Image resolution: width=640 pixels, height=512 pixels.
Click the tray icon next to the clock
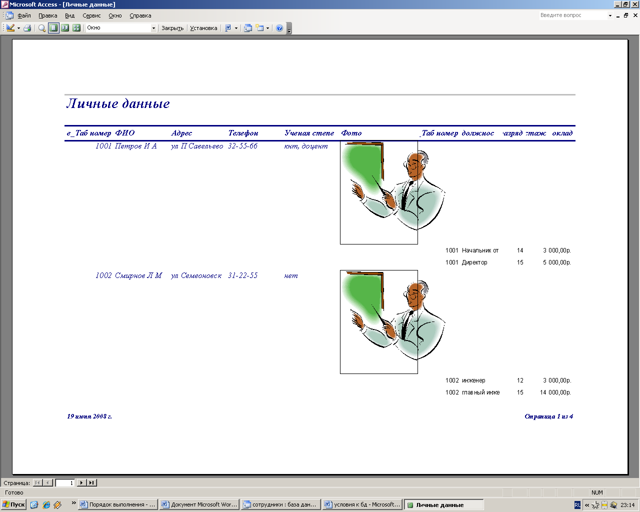[x=613, y=505]
